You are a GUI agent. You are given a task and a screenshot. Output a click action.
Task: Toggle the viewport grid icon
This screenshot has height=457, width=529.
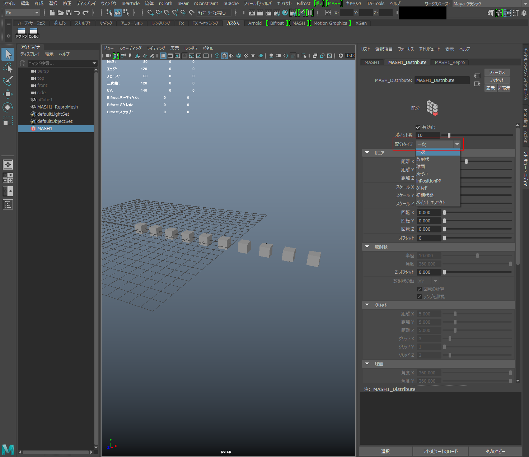[163, 56]
